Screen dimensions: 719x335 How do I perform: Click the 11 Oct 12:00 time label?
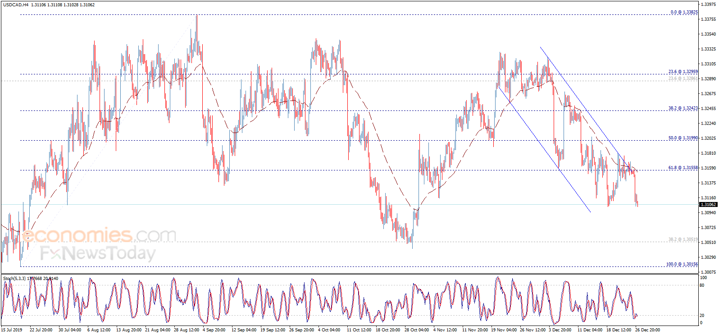359,330
